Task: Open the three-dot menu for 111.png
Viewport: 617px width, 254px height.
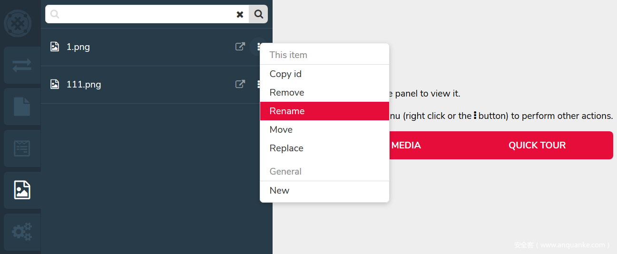Action: pos(258,84)
